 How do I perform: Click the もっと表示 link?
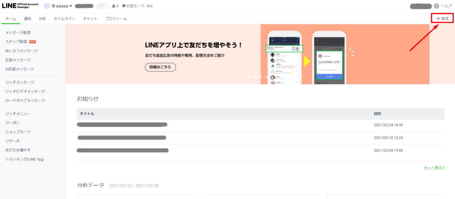point(435,168)
